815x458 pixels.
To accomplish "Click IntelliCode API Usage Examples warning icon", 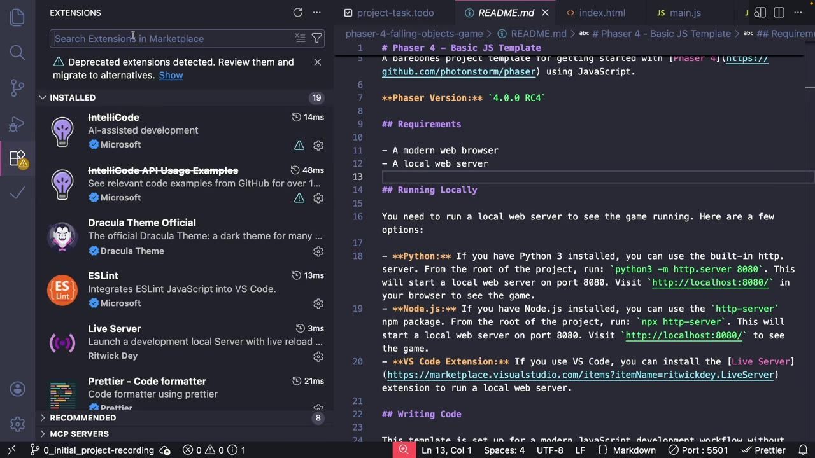I will [299, 198].
